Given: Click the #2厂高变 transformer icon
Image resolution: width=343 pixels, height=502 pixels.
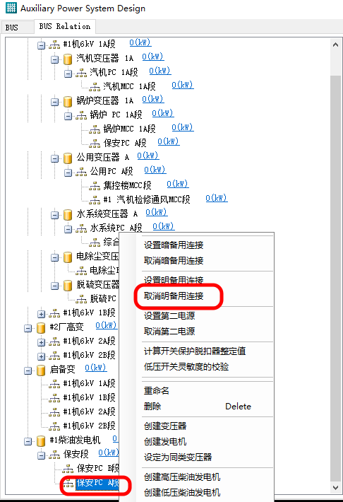Looking at the screenshot, I should click(41, 328).
